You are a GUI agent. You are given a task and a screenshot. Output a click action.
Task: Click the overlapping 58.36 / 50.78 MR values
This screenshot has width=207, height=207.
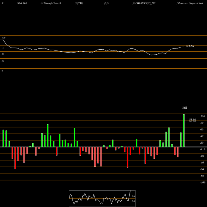click(x=193, y=120)
